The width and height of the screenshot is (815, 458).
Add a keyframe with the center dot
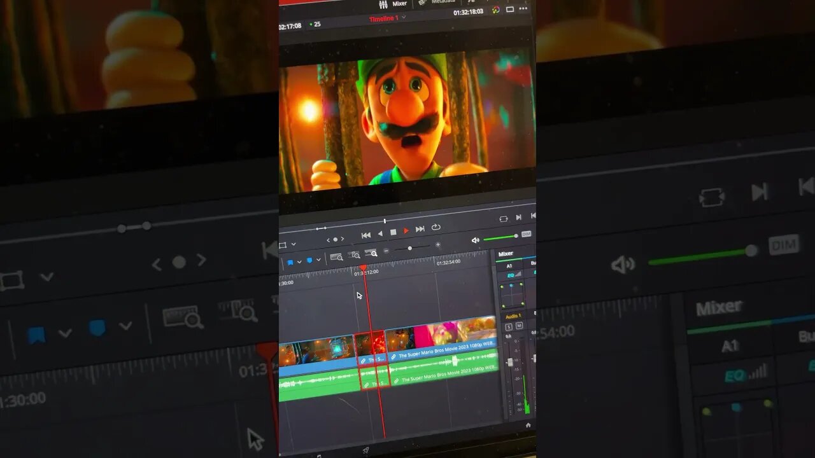[x=336, y=239]
